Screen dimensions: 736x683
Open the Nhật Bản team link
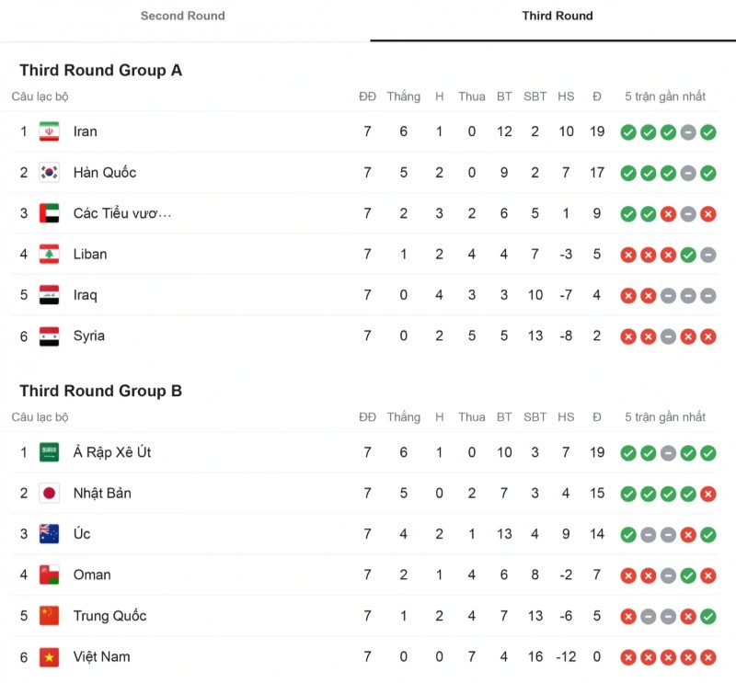(102, 494)
